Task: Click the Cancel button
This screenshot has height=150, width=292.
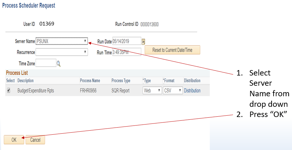Action: (x=35, y=139)
